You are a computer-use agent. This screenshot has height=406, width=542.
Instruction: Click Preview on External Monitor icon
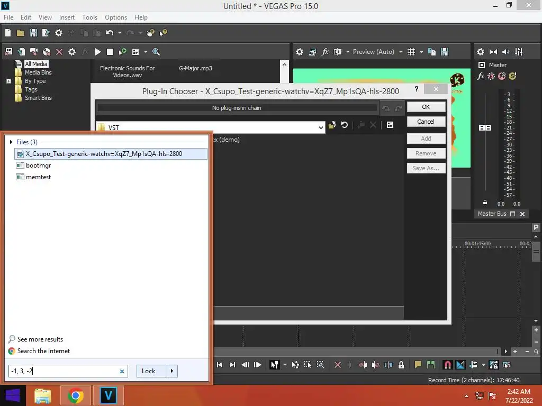(312, 52)
